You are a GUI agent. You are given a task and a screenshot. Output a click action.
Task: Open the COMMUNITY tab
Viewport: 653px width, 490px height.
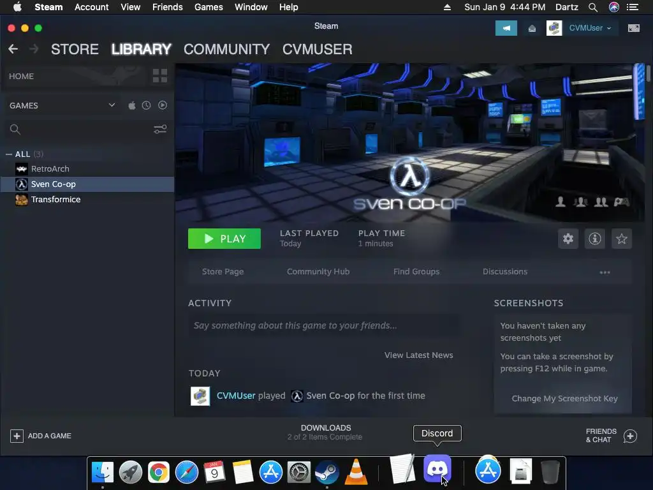coord(226,49)
